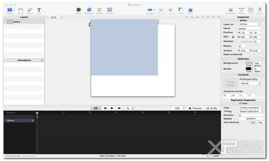Toggle the loop playback button
The image size is (269, 161).
(x=96, y=108)
